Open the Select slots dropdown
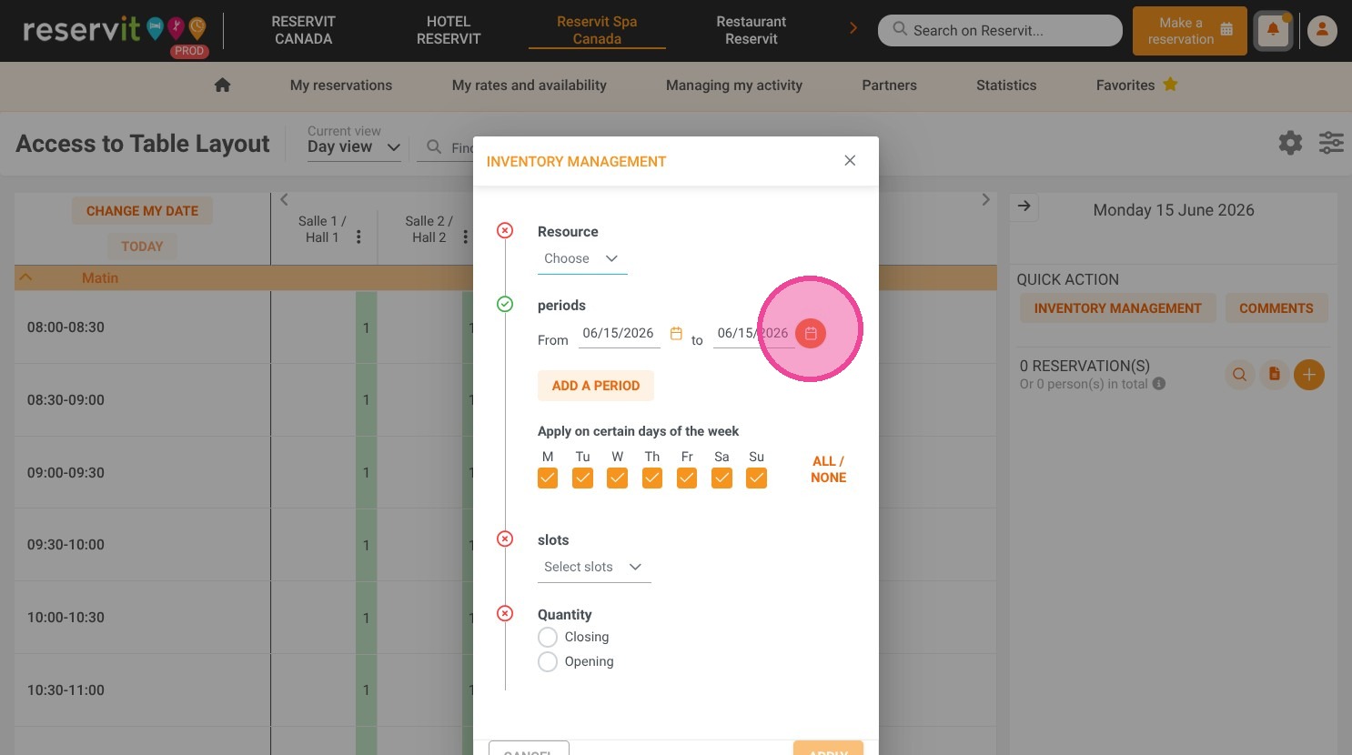The height and width of the screenshot is (755, 1352). 594,568
